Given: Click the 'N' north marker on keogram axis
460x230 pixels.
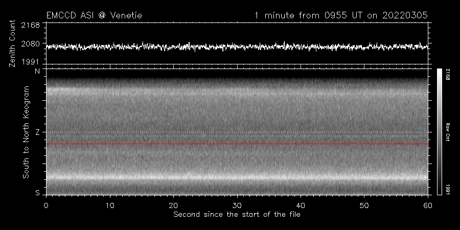Looking at the screenshot, I should pyautogui.click(x=37, y=71).
